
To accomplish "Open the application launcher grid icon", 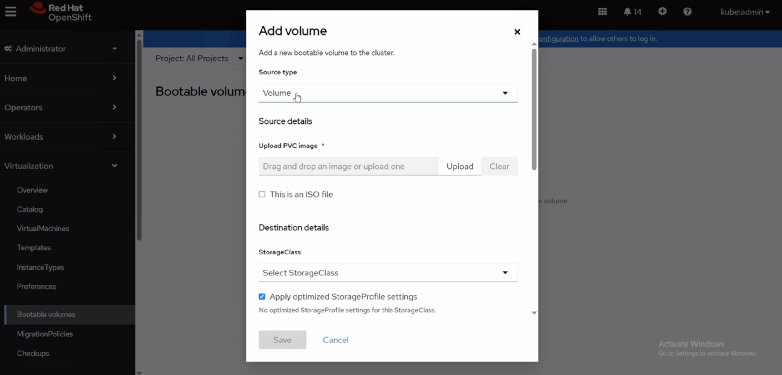I will (602, 12).
